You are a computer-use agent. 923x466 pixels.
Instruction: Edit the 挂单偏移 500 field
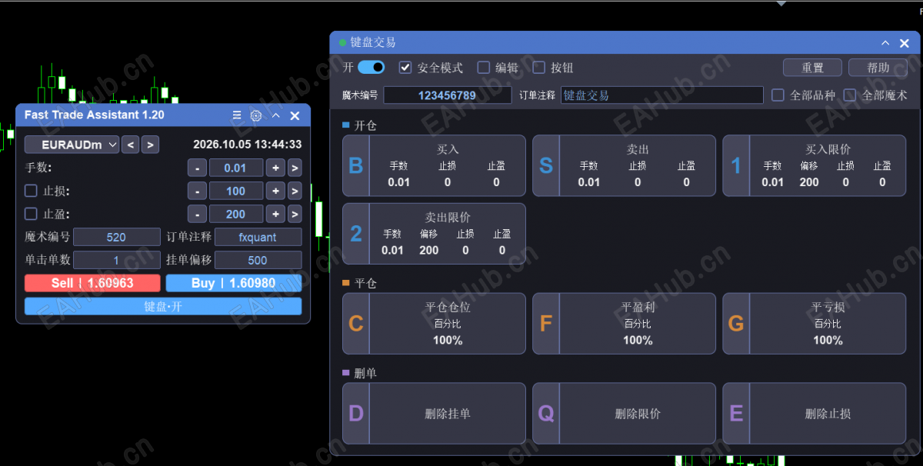tap(258, 260)
